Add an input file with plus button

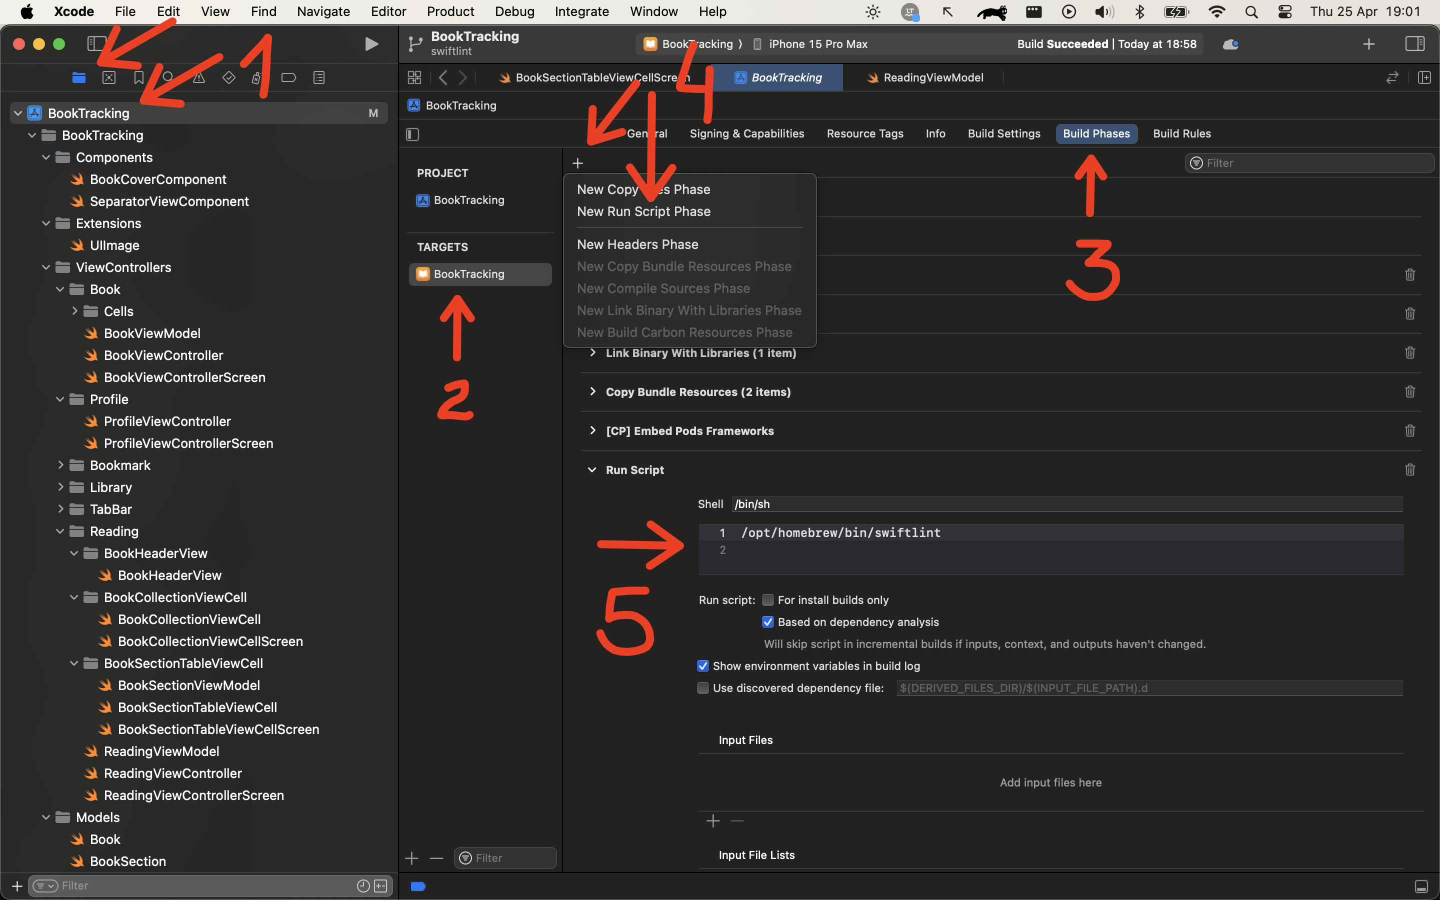click(x=713, y=821)
